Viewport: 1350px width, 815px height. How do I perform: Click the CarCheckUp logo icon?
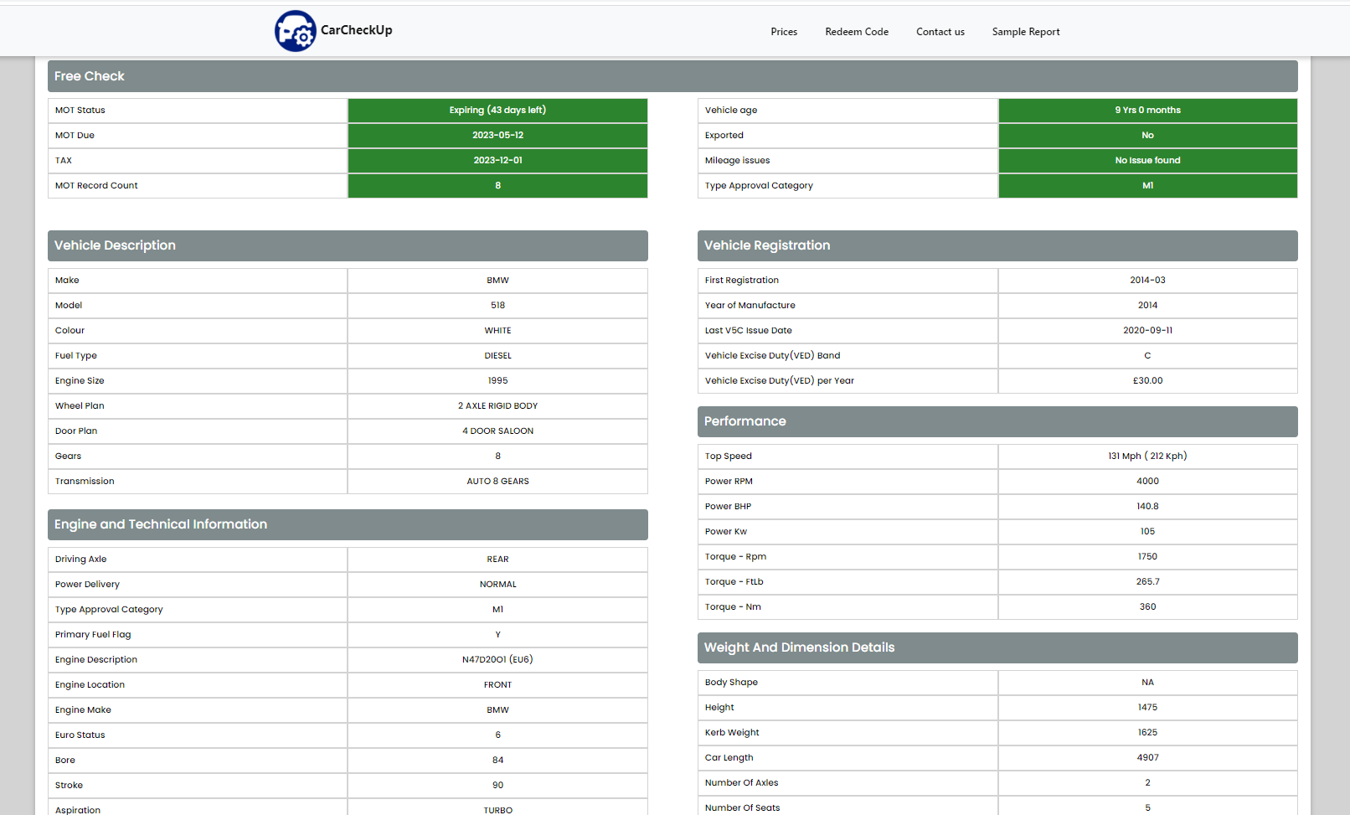[x=296, y=31]
